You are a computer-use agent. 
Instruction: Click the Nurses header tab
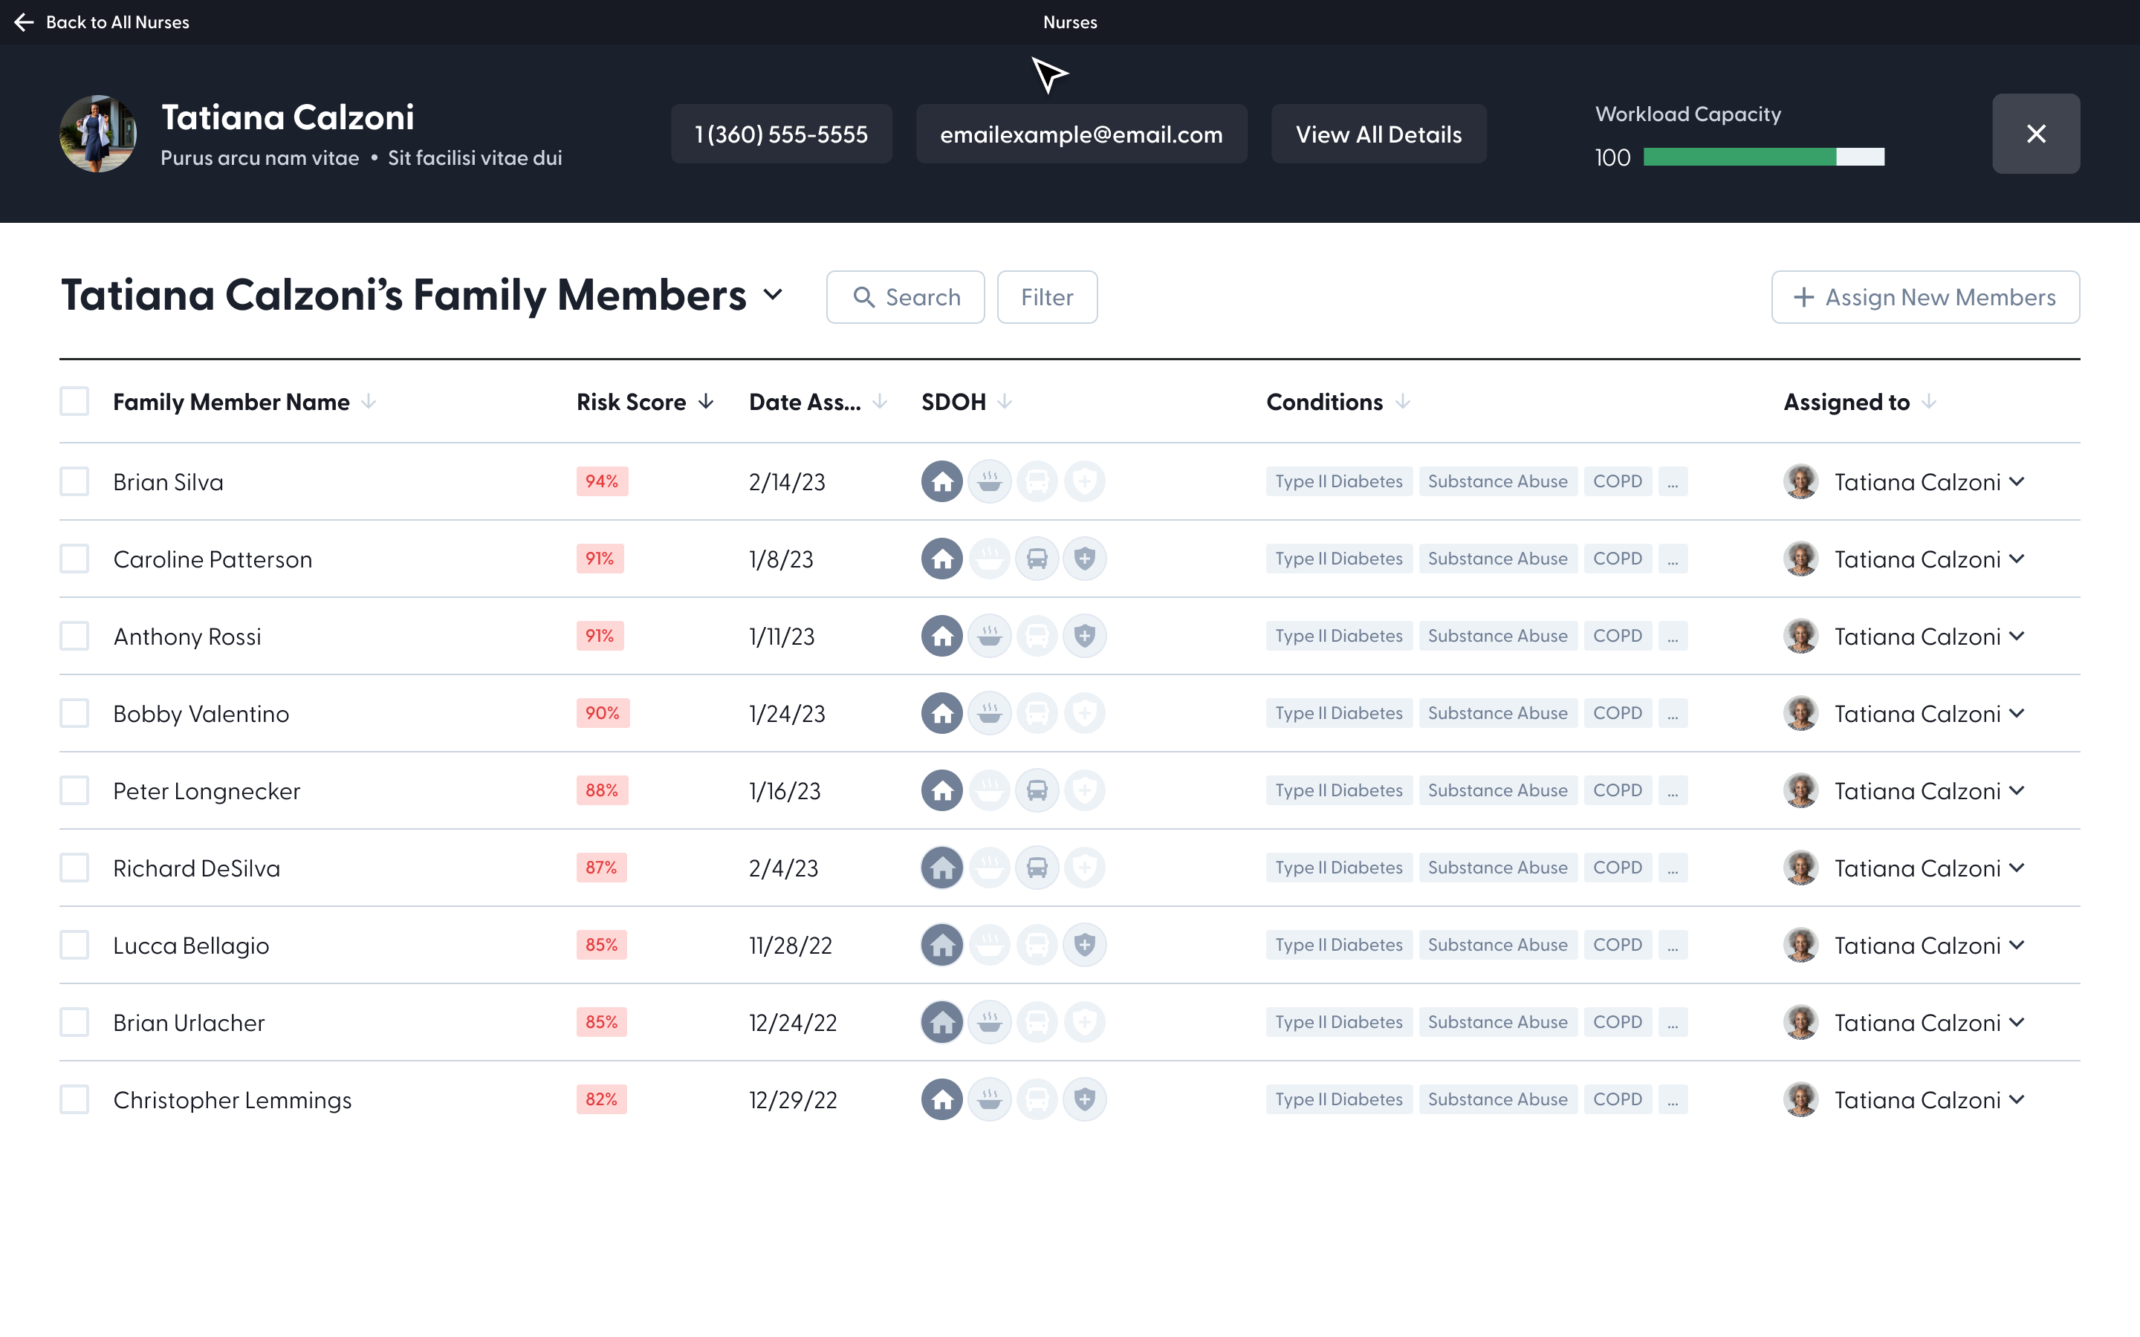click(x=1069, y=22)
